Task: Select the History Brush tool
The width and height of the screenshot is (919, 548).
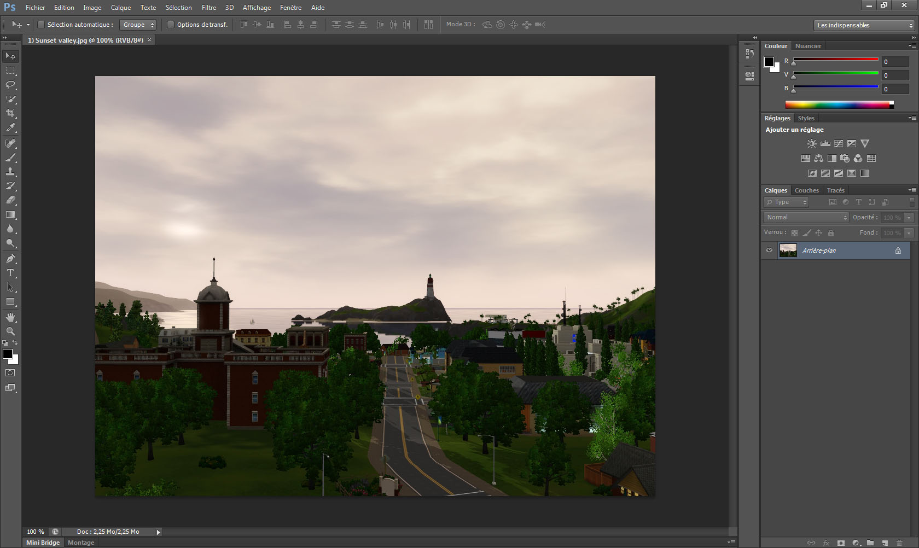Action: [10, 186]
